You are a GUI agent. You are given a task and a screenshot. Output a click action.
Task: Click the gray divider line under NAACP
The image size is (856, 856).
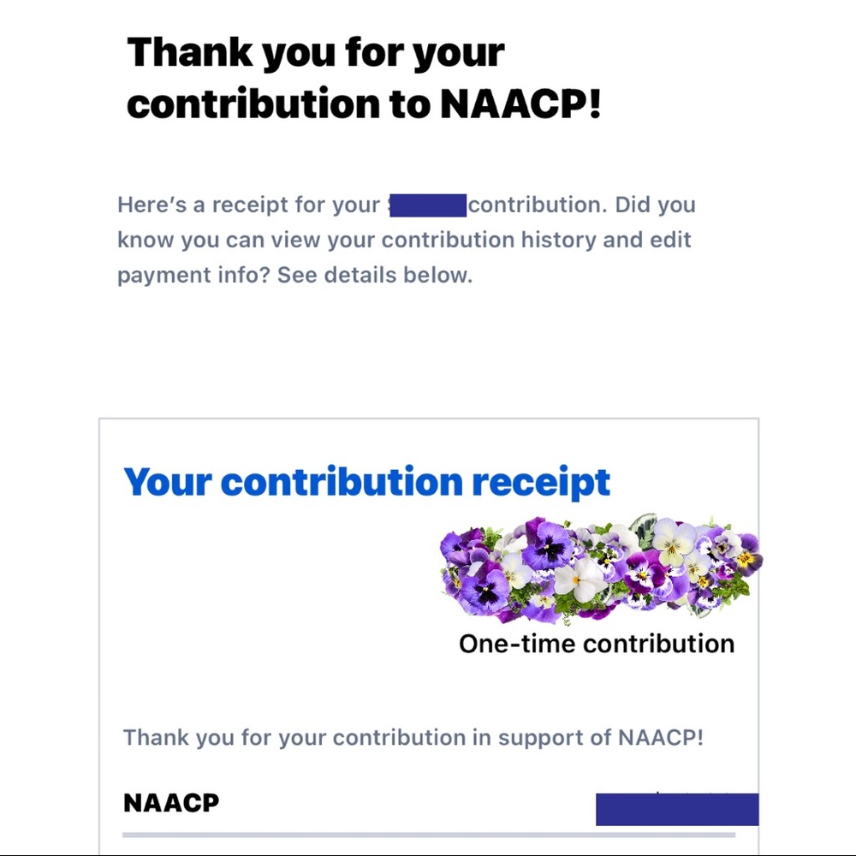(428, 835)
